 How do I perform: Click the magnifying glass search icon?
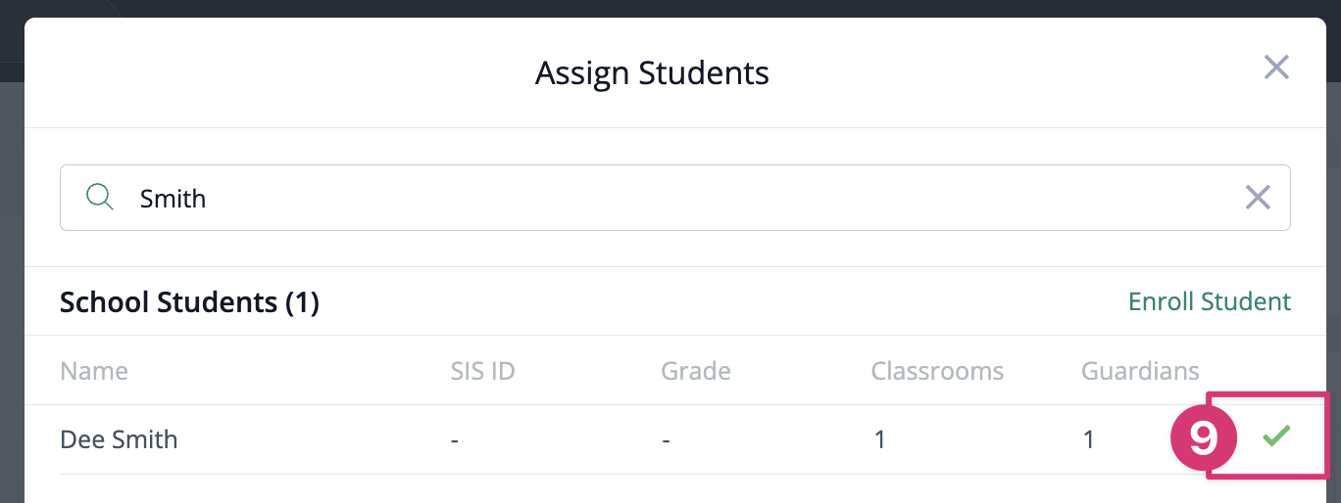tap(100, 198)
